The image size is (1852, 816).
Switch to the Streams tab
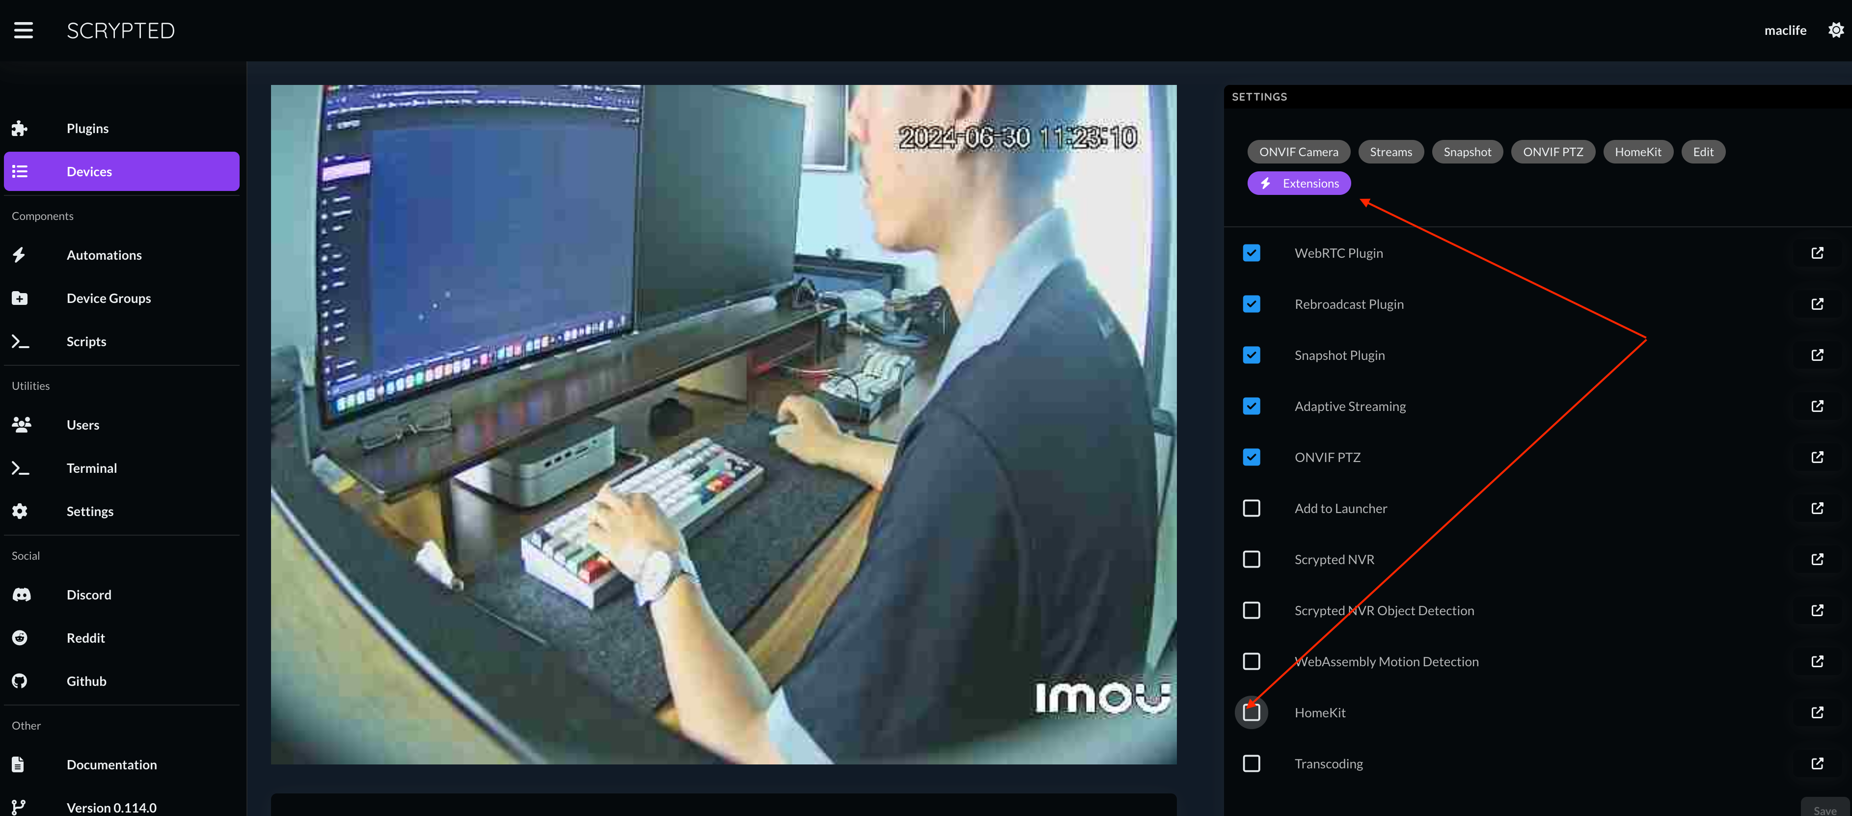[1390, 151]
